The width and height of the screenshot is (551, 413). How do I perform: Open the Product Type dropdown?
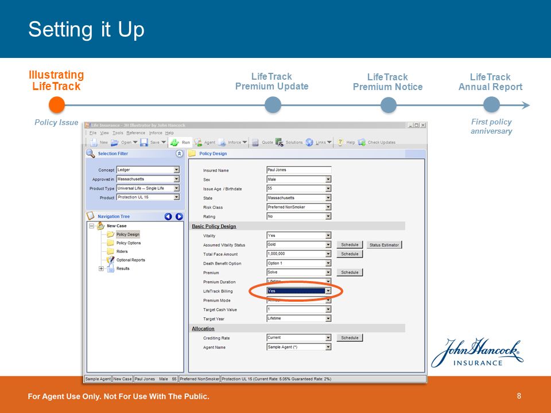[x=176, y=188]
